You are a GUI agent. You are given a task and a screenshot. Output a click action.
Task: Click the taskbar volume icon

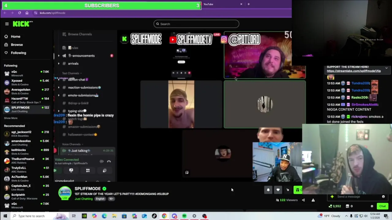point(367,216)
